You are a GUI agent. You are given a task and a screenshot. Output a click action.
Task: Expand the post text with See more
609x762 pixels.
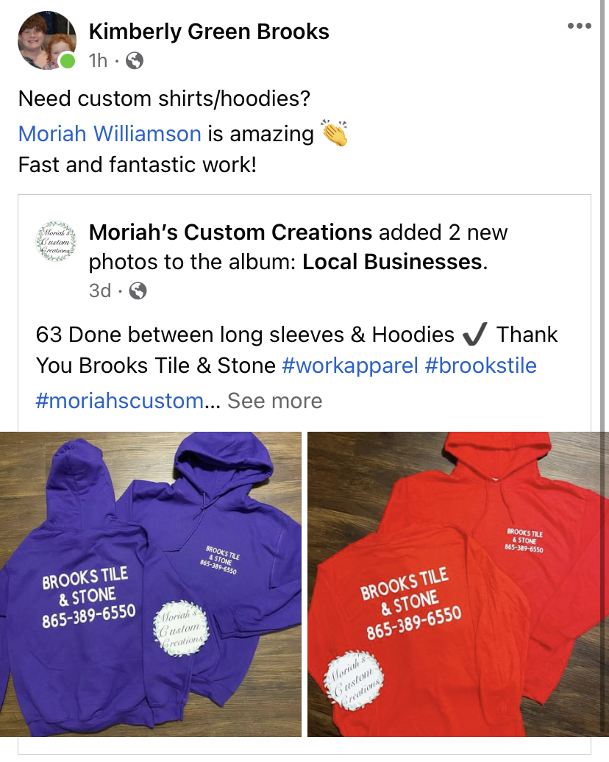click(x=274, y=401)
